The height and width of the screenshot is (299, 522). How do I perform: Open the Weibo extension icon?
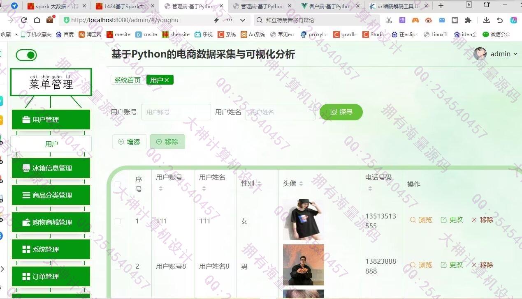coord(429,20)
